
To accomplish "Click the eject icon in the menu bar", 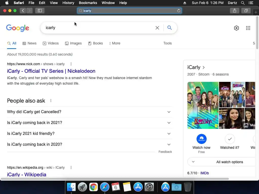I will tap(185, 3).
